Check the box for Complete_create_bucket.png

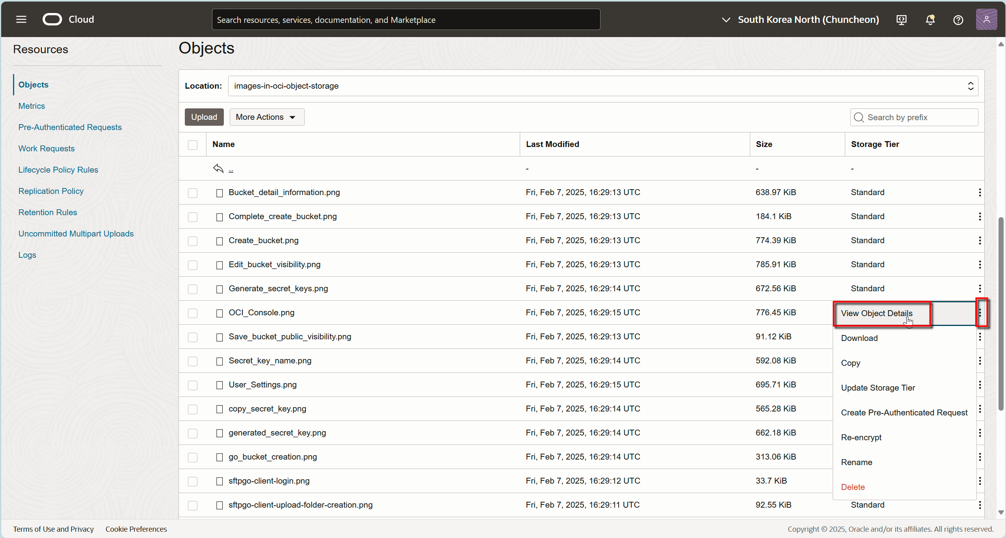pyautogui.click(x=193, y=217)
